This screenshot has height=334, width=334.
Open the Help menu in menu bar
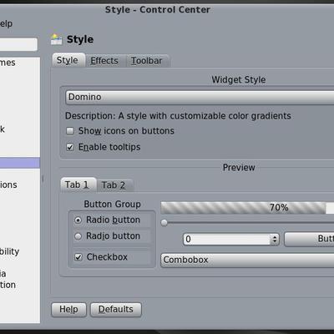[6, 23]
